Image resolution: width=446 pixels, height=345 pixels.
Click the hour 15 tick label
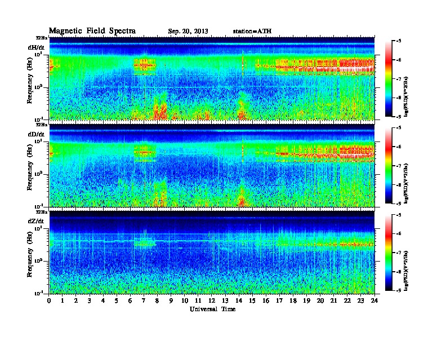coord(253,300)
